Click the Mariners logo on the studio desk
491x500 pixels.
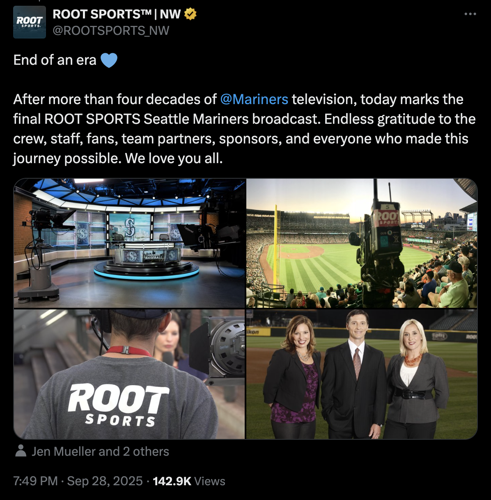tap(131, 257)
